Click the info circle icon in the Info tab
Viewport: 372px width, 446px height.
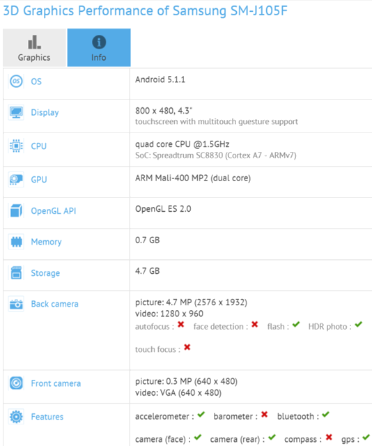point(99,42)
